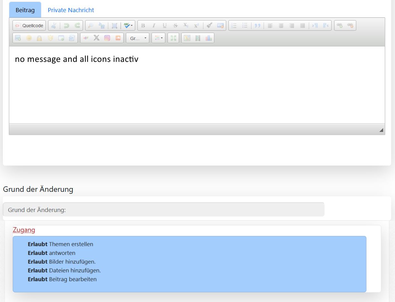Viewport: 395px width, 302px height.
Task: Toggle the editor maximize button
Action: (x=173, y=38)
